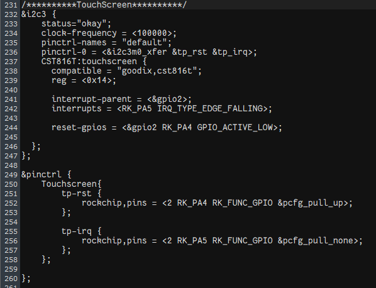Click the "goodix,cst816t" compatible string
This screenshot has width=376, height=288.
click(157, 71)
